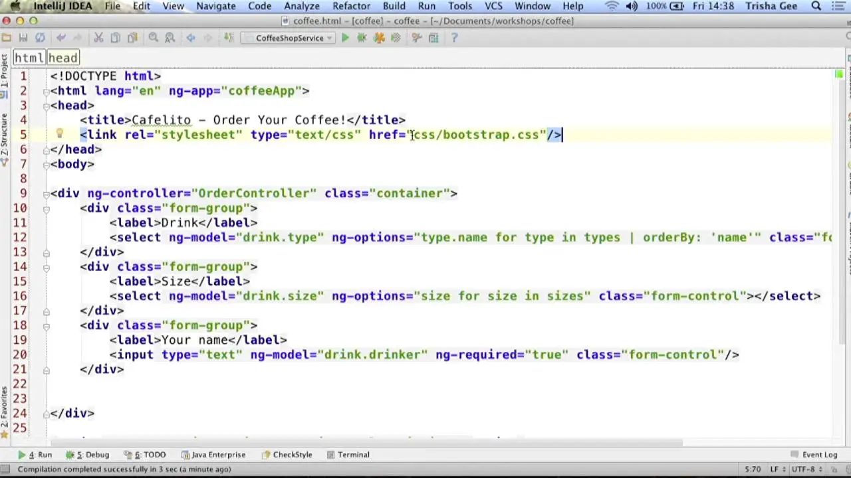Screen dimensions: 851x478
Task: Select the head breadcrumb
Action: [x=62, y=58]
